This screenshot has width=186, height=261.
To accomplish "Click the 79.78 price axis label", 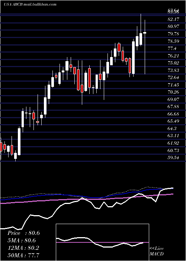I will coord(174,34).
